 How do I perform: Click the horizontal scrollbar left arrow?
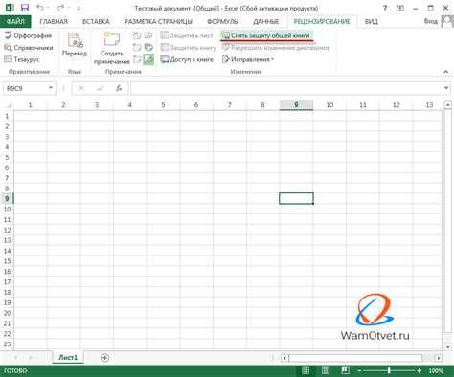(x=284, y=358)
